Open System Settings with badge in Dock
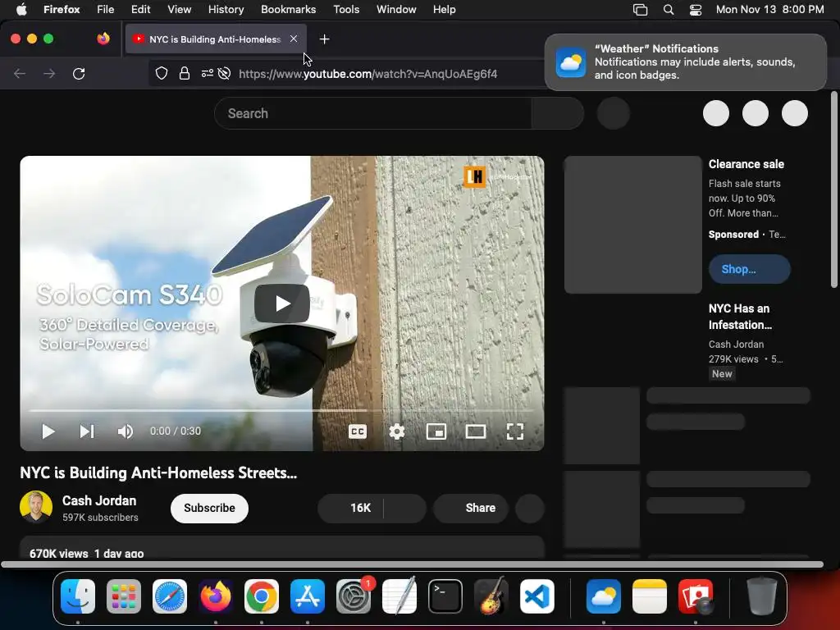 354,596
